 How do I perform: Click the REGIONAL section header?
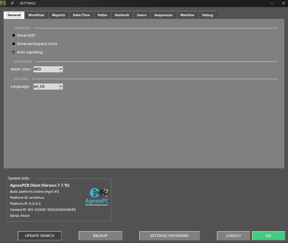click(x=21, y=79)
